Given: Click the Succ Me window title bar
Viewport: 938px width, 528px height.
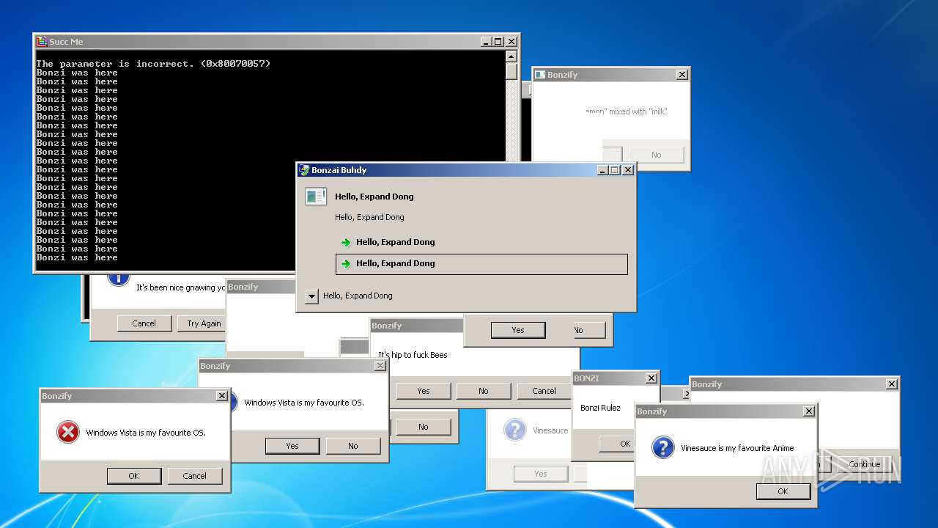Looking at the screenshot, I should pyautogui.click(x=277, y=42).
